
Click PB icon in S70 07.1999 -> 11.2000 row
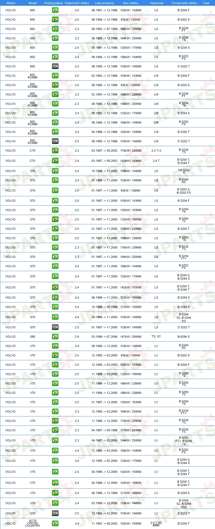click(55, 180)
